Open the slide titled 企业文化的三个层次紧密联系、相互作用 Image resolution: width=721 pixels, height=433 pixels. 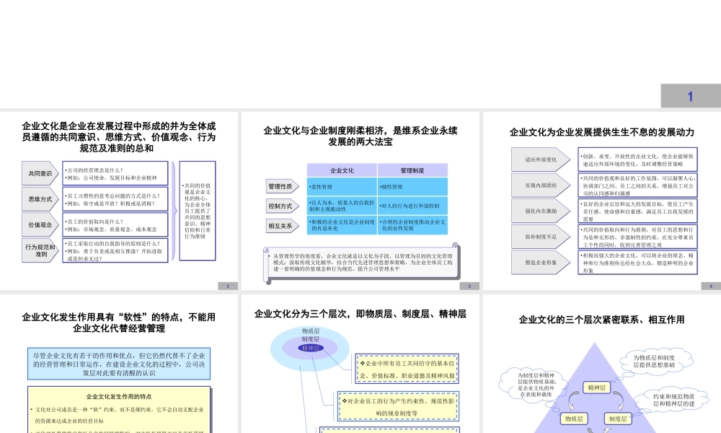(602, 364)
